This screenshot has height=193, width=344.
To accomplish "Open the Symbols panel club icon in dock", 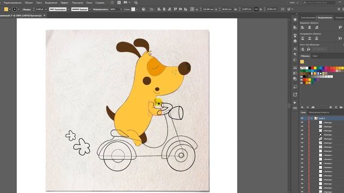I will [295, 41].
